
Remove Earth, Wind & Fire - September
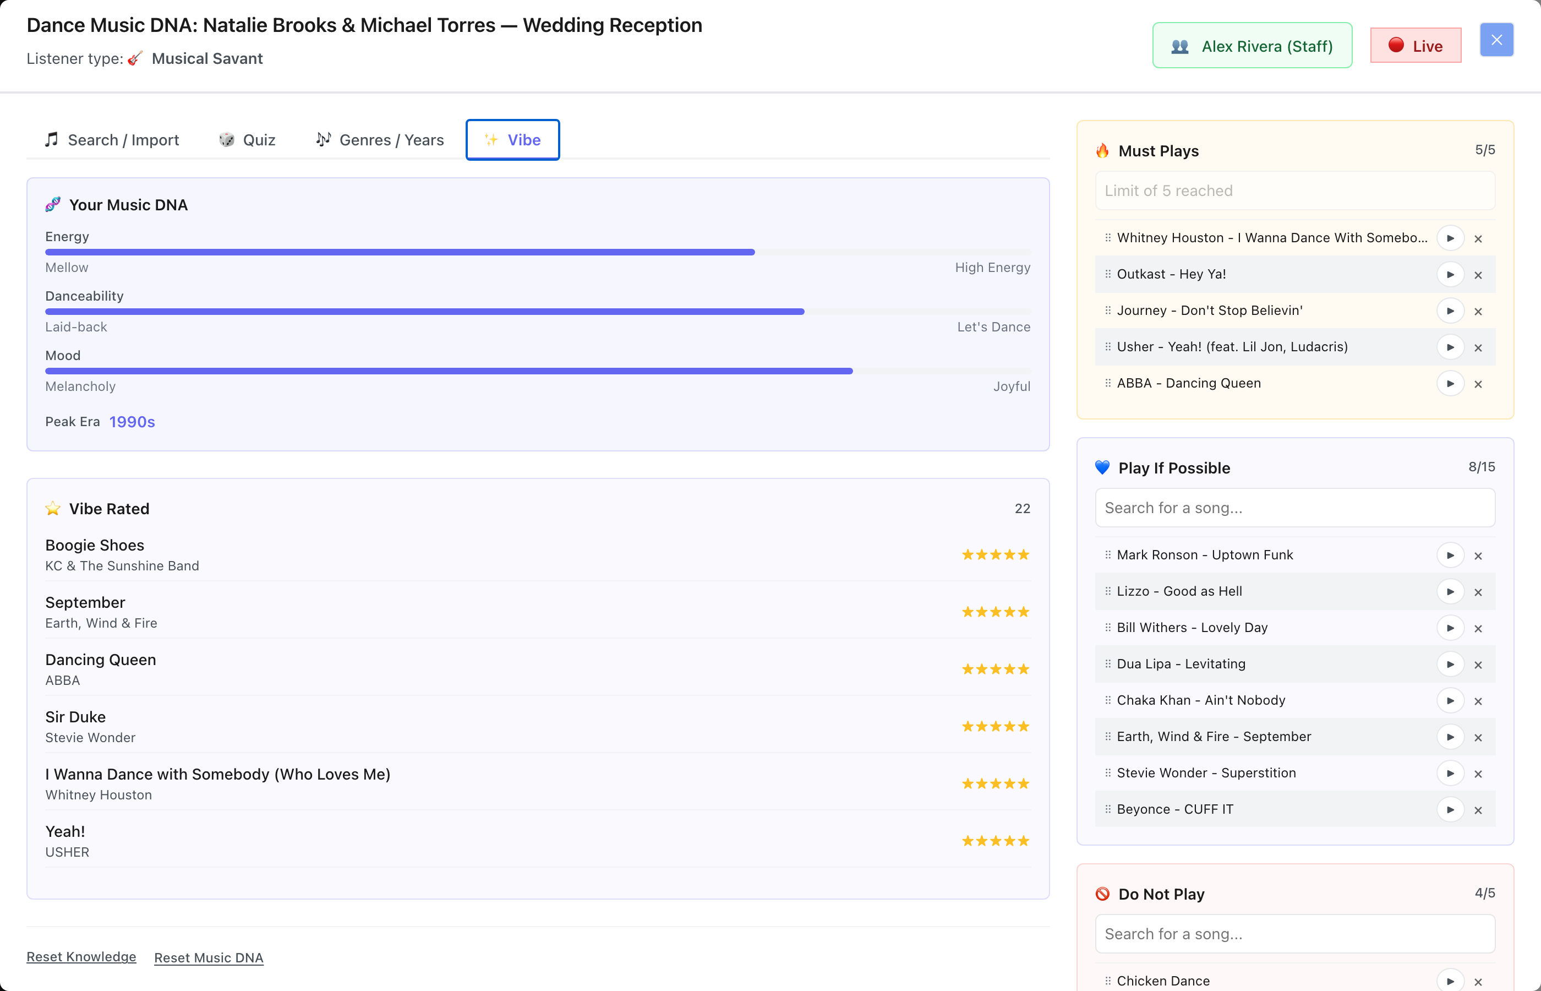coord(1478,737)
